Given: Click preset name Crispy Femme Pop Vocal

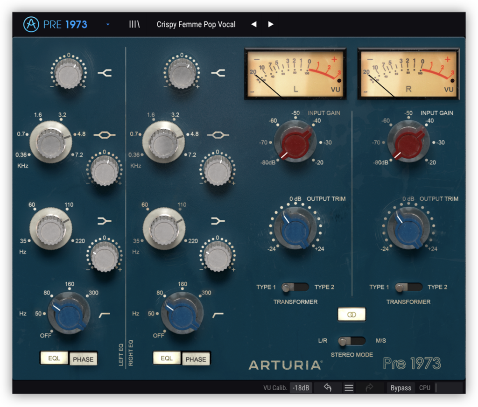Looking at the screenshot, I should pyautogui.click(x=196, y=24).
